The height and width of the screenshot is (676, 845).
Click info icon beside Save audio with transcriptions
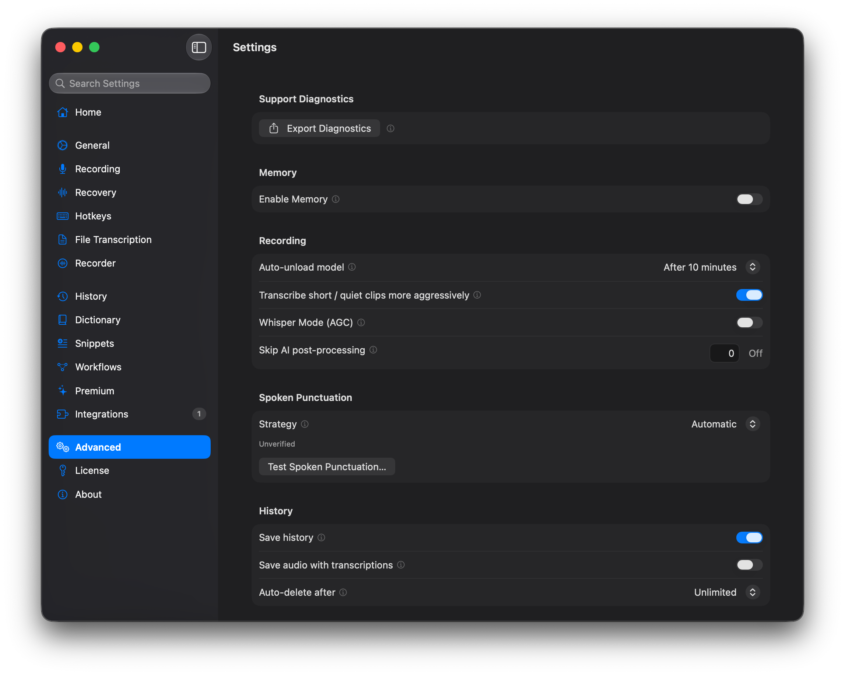(401, 565)
